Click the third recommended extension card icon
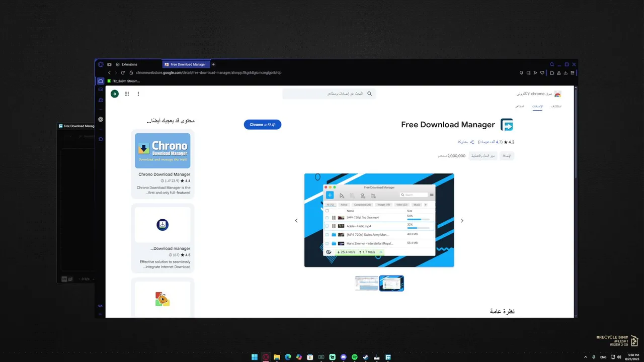 tap(163, 299)
